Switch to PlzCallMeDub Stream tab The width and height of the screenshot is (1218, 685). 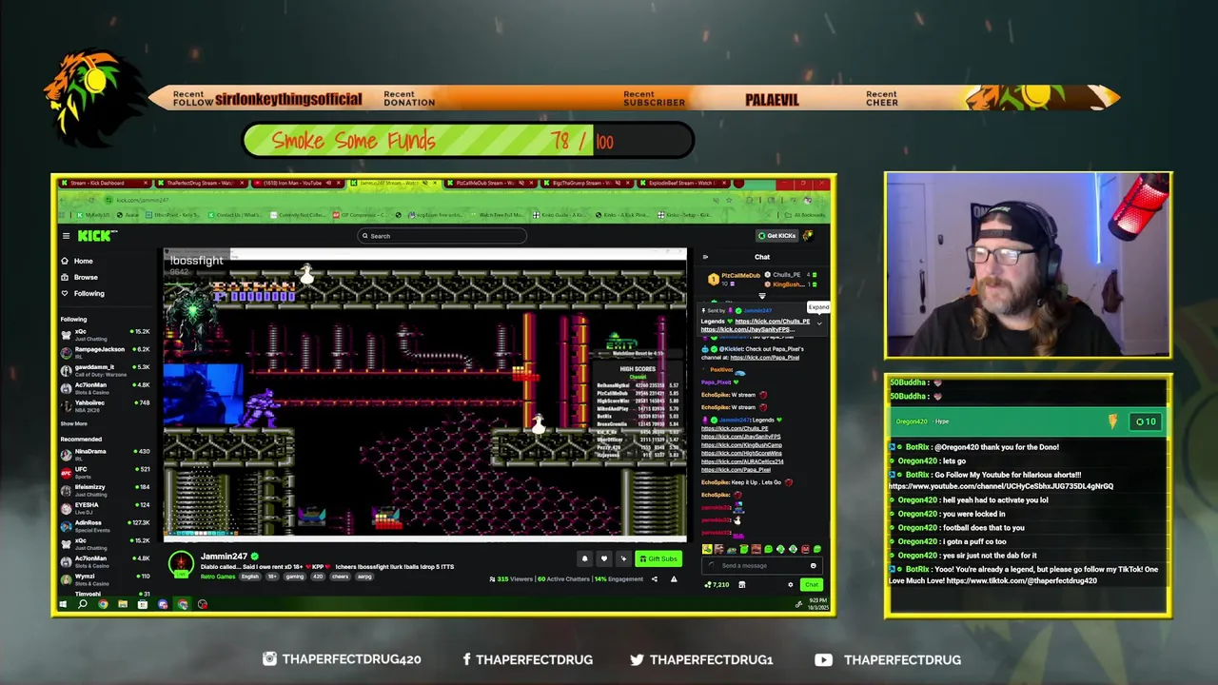(491, 183)
